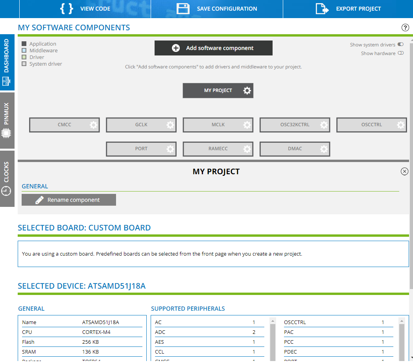Select VIEW CODE in top bar
Image resolution: width=413 pixels, height=363 pixels.
coord(85,9)
